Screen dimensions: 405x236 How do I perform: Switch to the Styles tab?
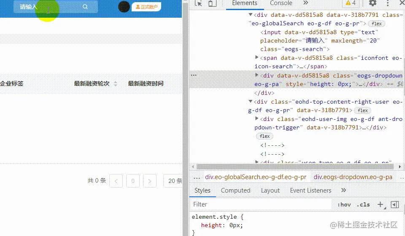(x=202, y=190)
